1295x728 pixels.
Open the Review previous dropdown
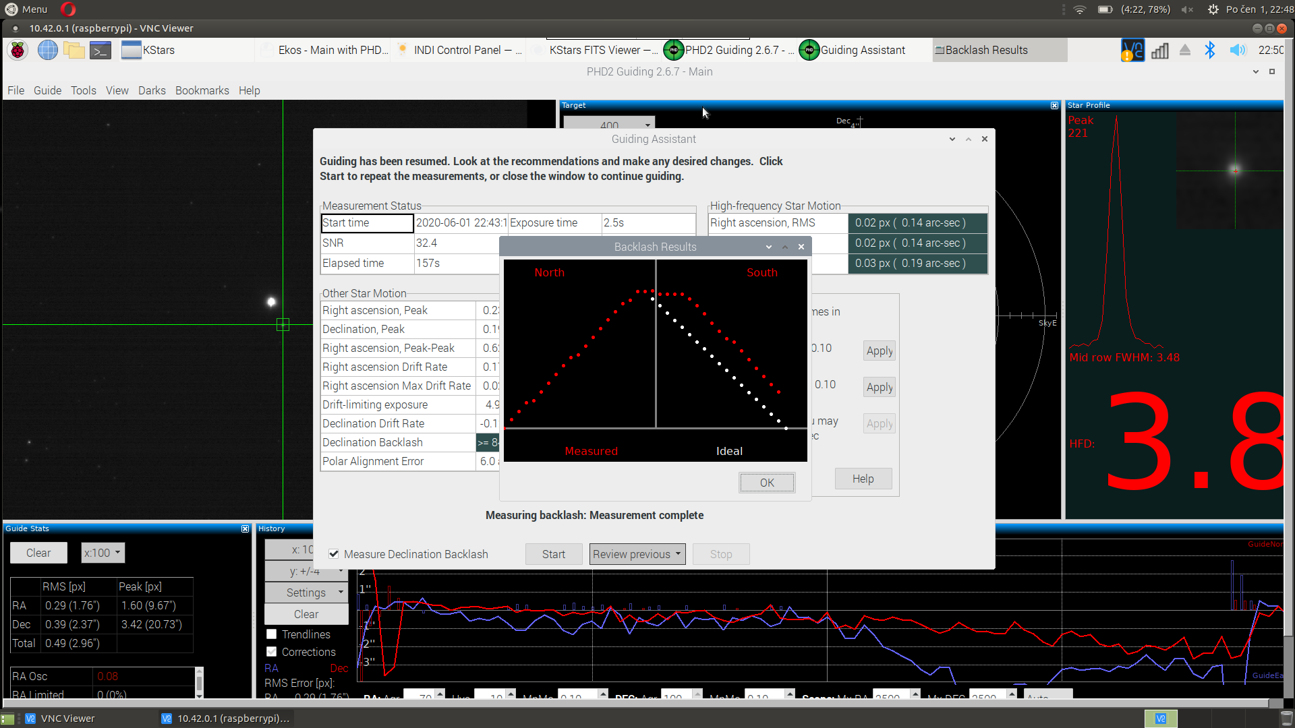(x=637, y=554)
